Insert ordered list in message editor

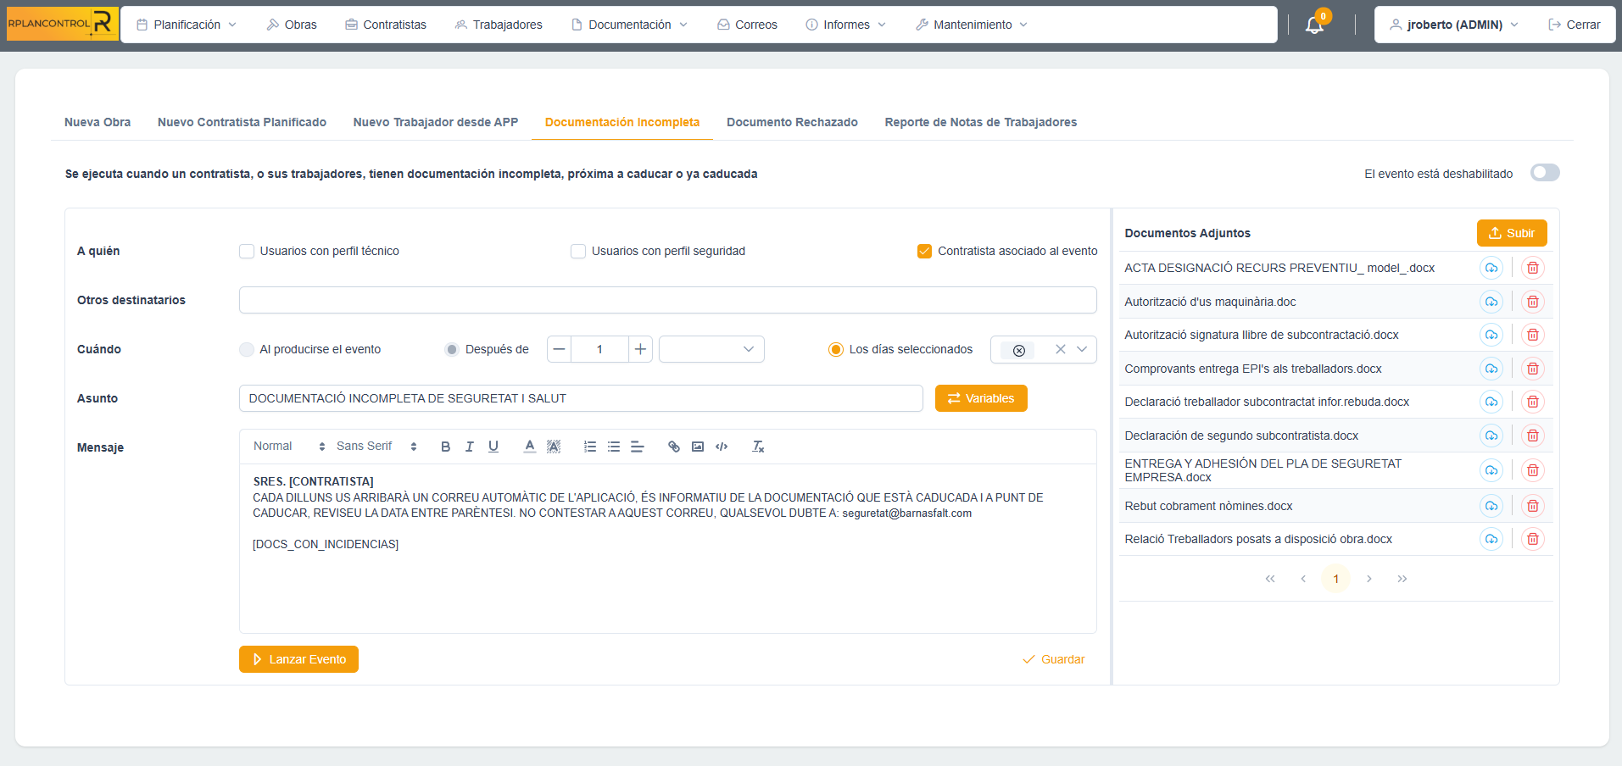point(590,447)
